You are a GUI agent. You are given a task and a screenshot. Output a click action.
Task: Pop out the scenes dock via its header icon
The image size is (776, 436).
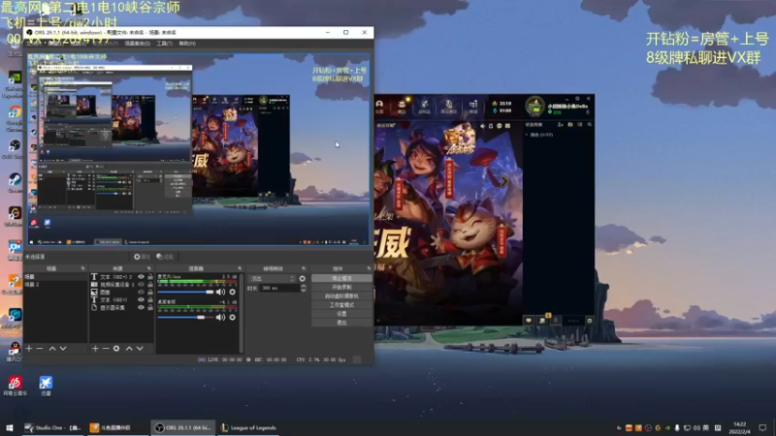click(82, 268)
